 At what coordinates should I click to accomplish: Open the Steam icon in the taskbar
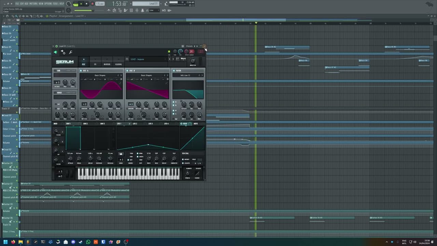(81, 242)
